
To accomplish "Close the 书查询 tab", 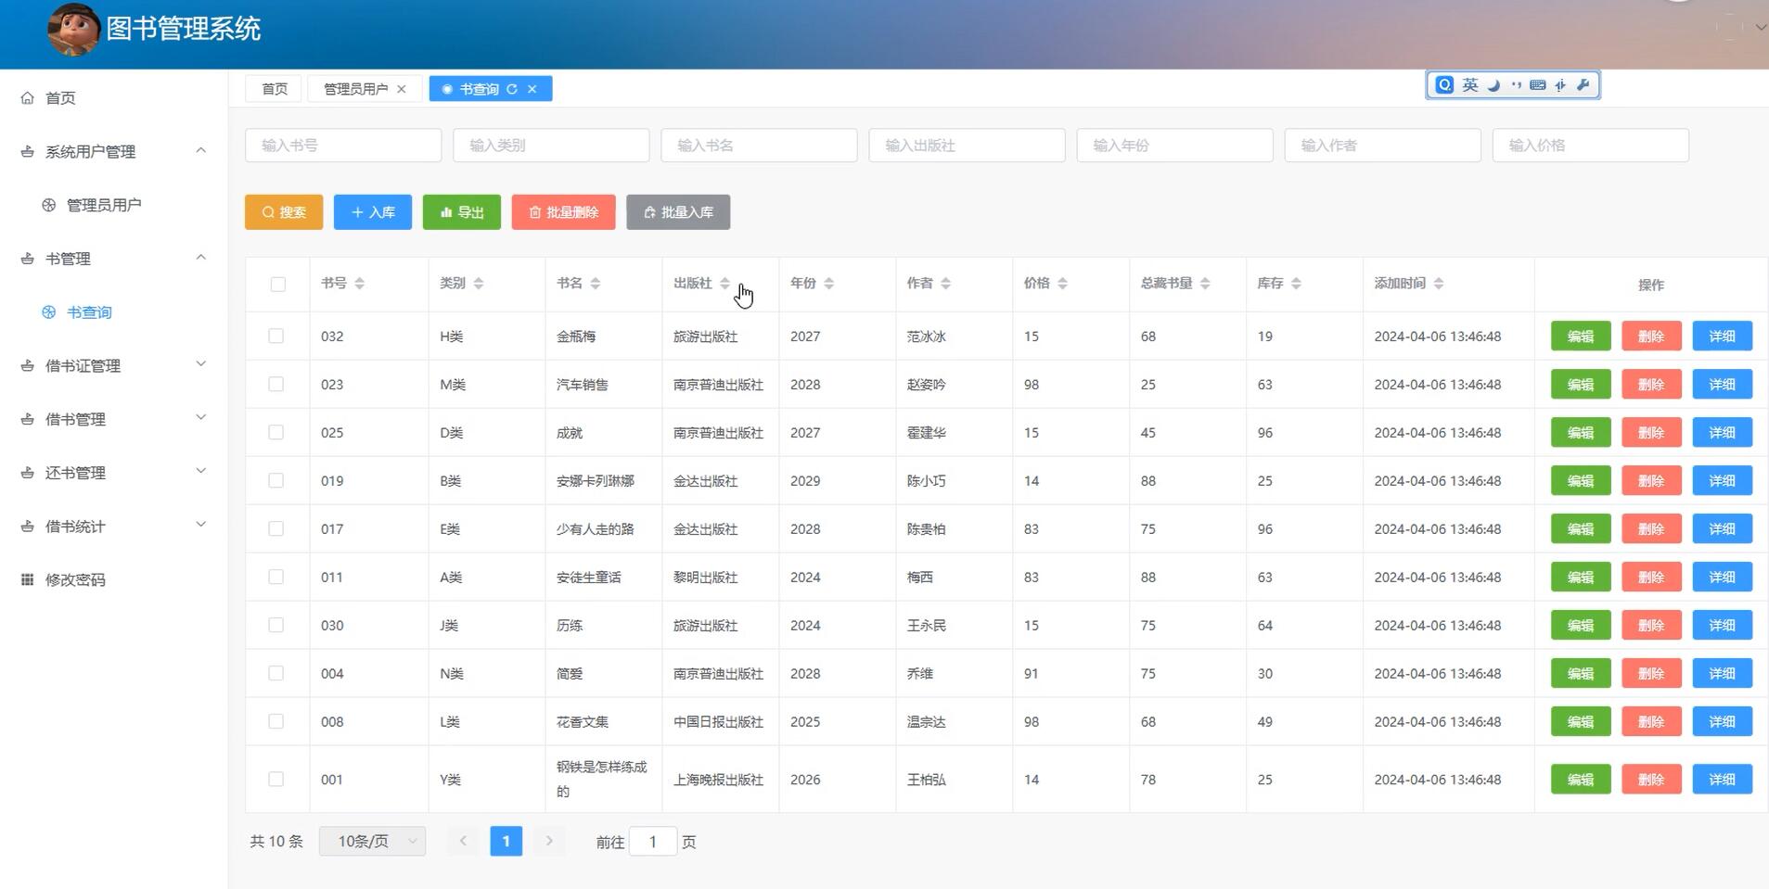I will (x=532, y=89).
